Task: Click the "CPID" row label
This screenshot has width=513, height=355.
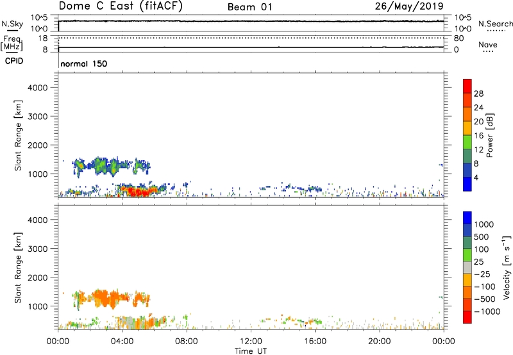Action: [x=14, y=61]
